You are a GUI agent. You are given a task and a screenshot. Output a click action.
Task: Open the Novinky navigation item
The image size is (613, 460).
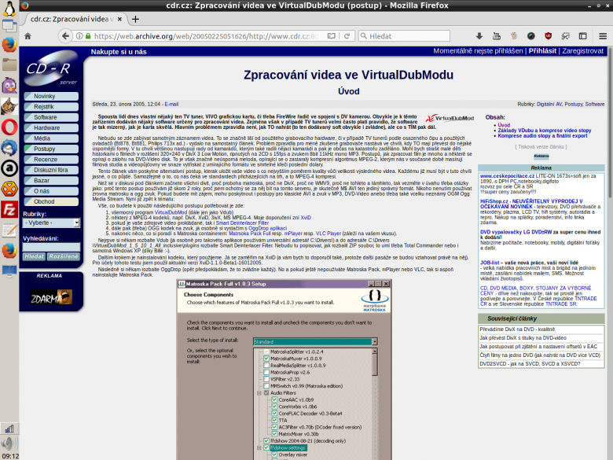pyautogui.click(x=51, y=96)
